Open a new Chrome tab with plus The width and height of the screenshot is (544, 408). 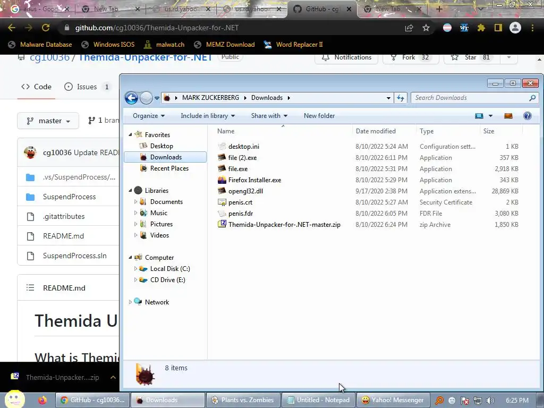coord(439,9)
